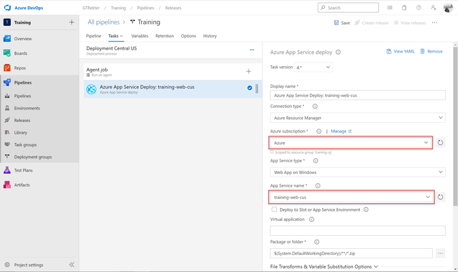Expand File Transforms & Variable Substitution Options
Screen dimensions: 458x272
(324, 267)
